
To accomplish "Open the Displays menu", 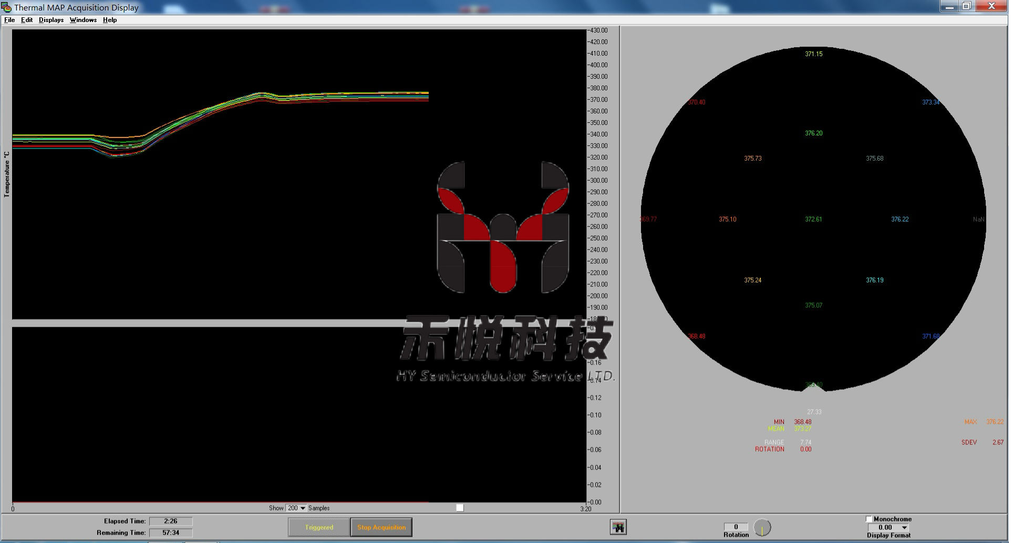I will coord(51,20).
